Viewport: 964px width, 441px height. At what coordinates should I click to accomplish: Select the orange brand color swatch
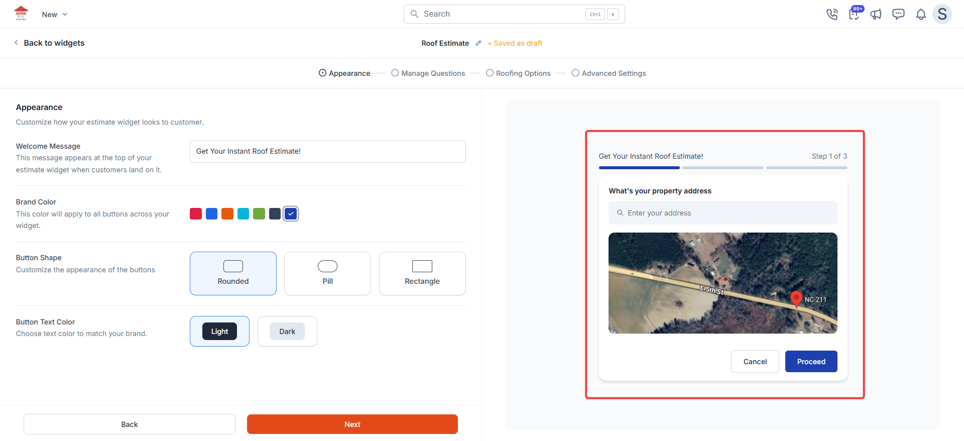227,213
